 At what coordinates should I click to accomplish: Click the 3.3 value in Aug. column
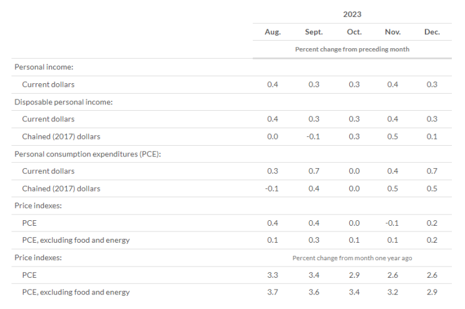click(x=273, y=274)
